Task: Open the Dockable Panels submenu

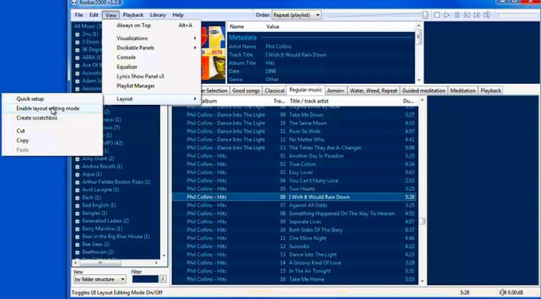Action: tap(152, 47)
